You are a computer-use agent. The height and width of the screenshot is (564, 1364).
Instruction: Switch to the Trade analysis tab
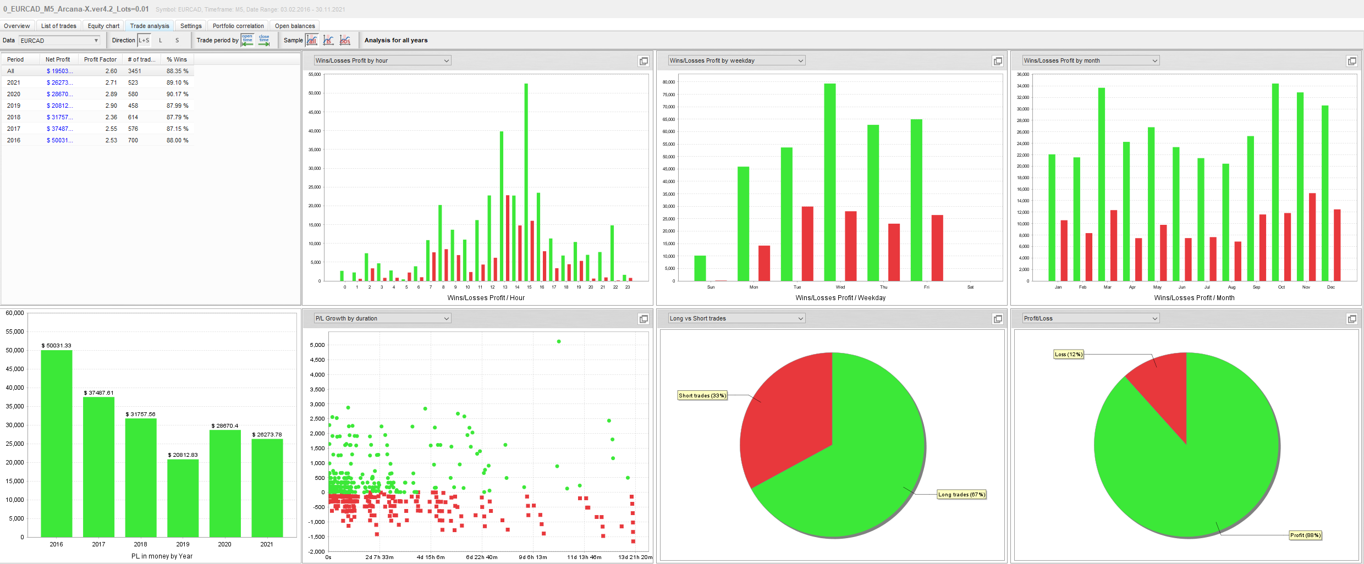pyautogui.click(x=150, y=26)
